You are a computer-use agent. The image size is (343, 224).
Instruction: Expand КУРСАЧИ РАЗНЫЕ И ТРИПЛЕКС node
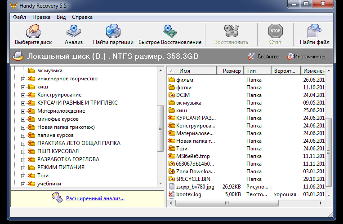pyautogui.click(x=23, y=103)
